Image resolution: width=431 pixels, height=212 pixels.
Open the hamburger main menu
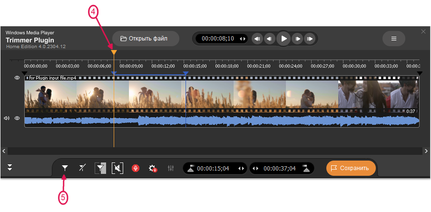(393, 39)
